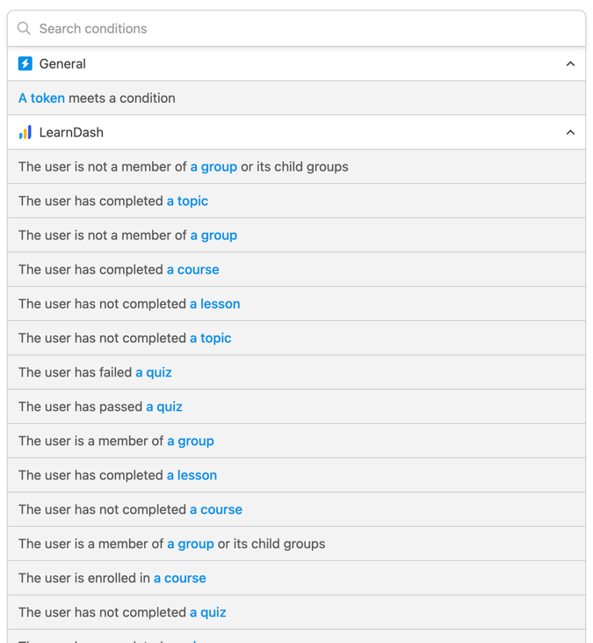Select 'The user has completed a topic'

click(x=297, y=201)
